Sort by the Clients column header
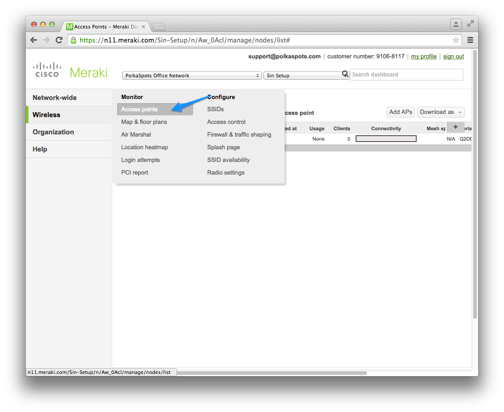This screenshot has height=412, width=504. [342, 128]
